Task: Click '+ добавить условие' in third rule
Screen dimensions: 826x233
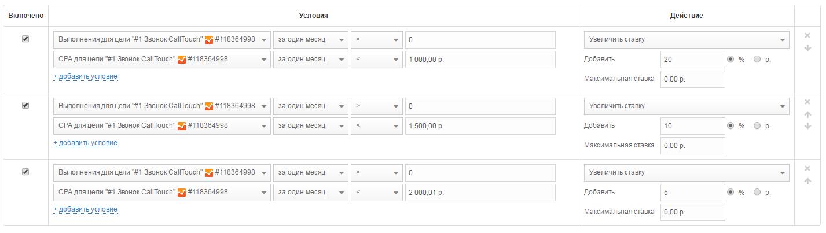Action: (x=85, y=209)
